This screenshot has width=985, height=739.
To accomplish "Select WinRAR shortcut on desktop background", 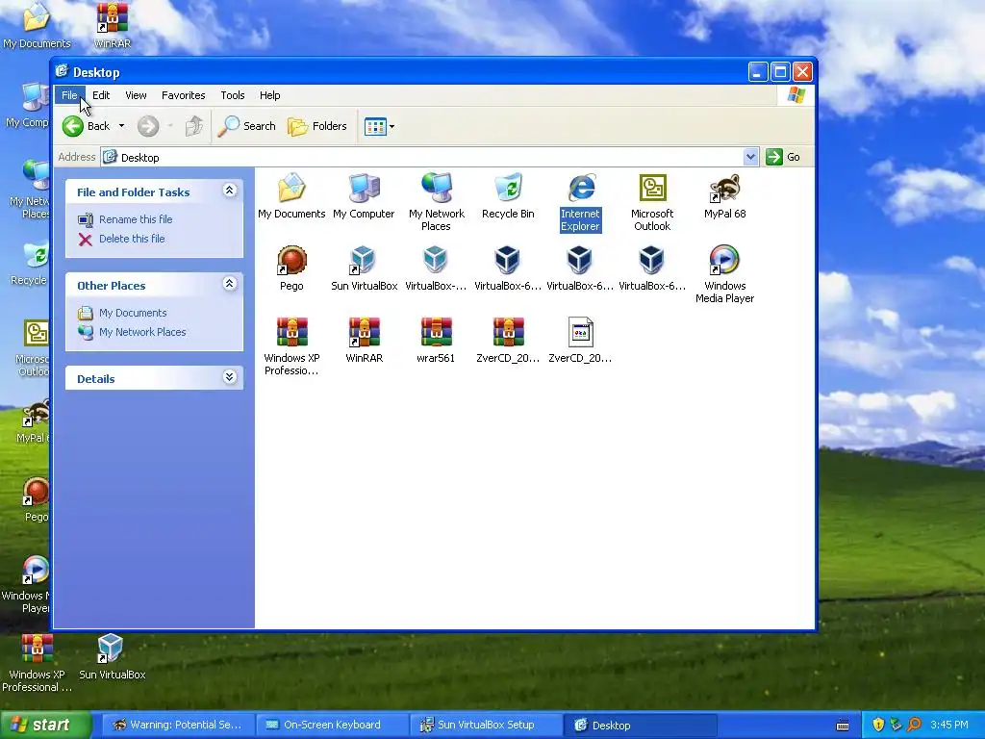I will [x=113, y=25].
